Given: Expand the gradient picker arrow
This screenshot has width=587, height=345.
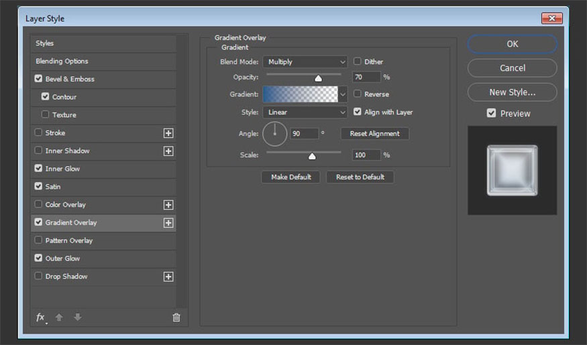Looking at the screenshot, I should (343, 94).
